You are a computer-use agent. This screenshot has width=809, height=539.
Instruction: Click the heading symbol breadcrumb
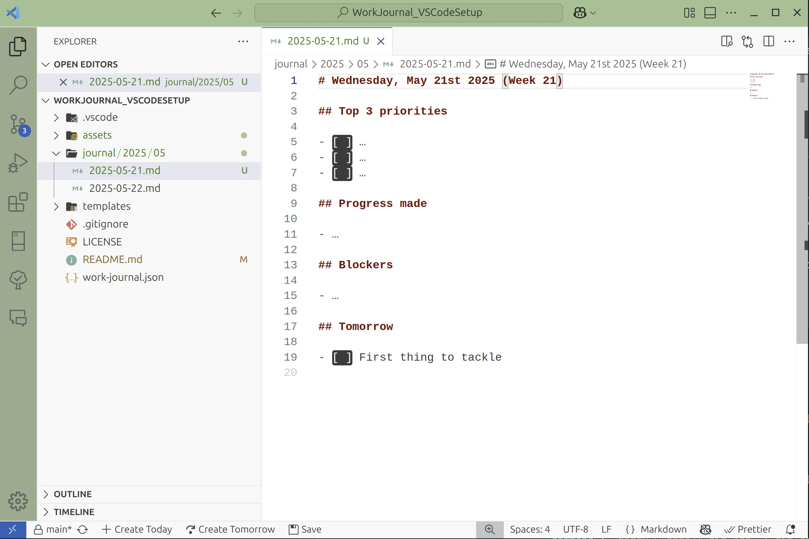(585, 64)
